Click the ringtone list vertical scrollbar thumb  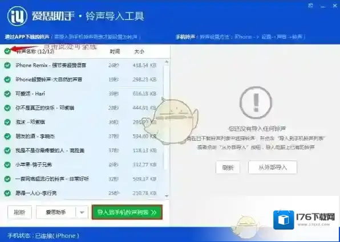point(167,117)
